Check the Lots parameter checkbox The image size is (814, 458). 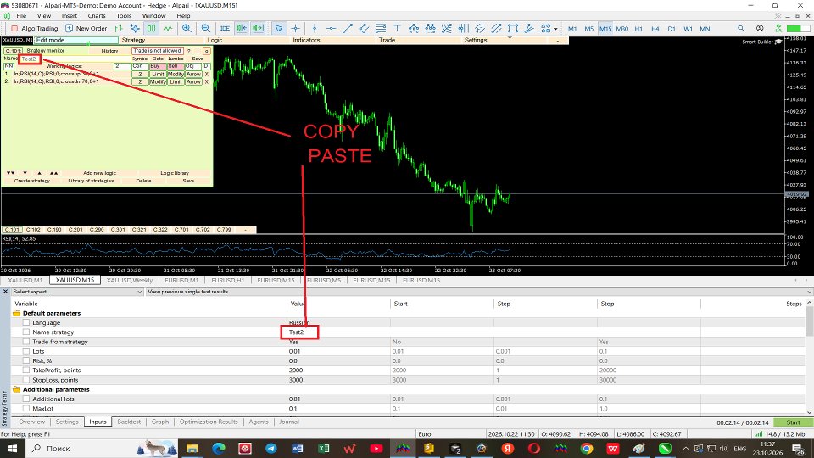[x=26, y=351]
